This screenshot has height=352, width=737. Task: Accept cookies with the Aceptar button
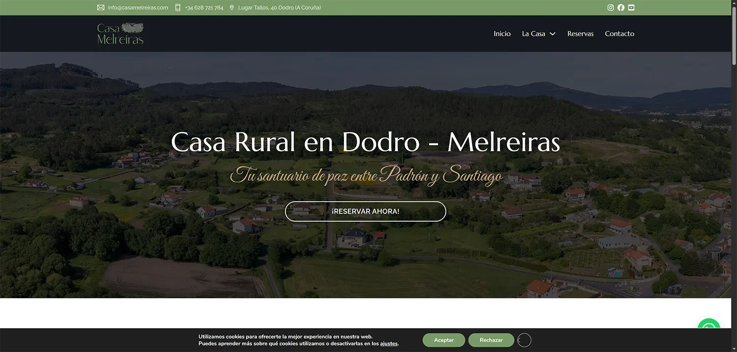pos(443,340)
